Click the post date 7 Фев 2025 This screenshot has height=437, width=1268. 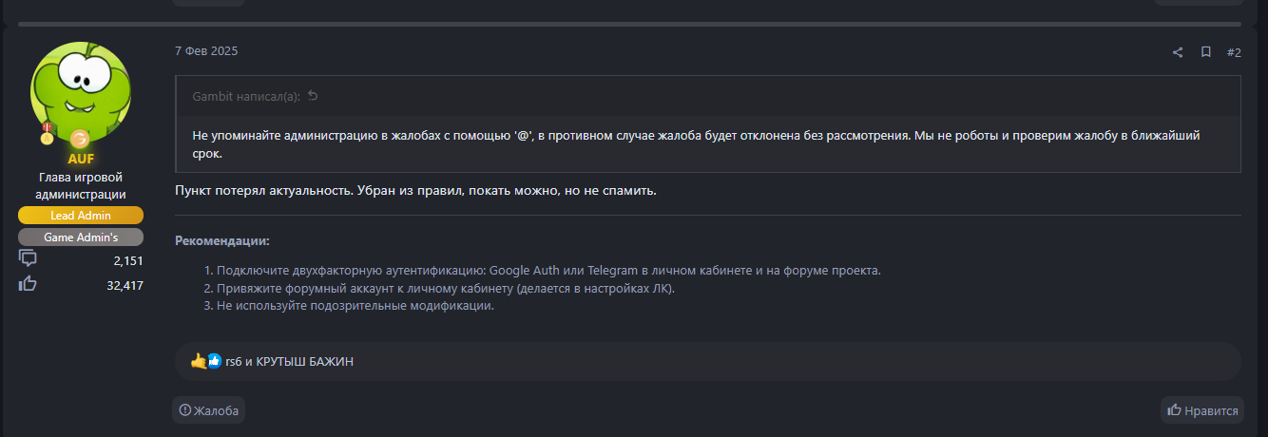coord(206,51)
